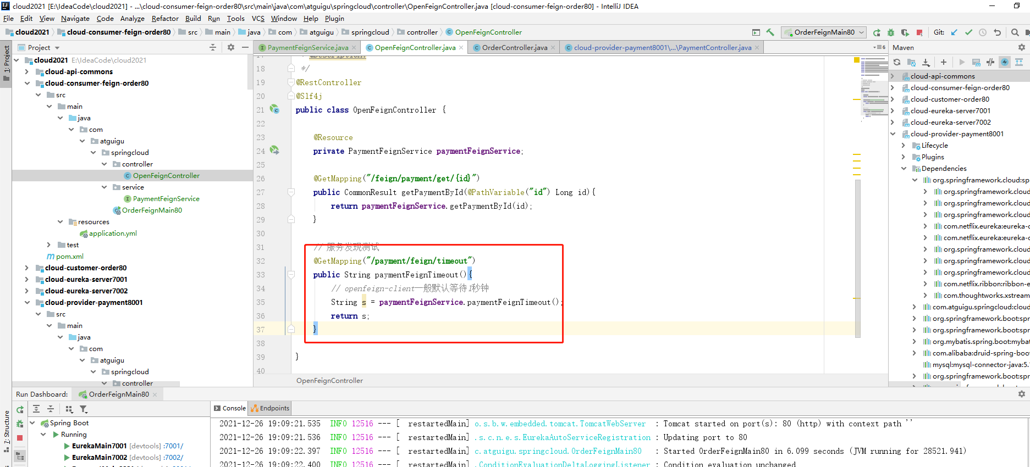Image resolution: width=1030 pixels, height=467 pixels.
Task: Generate sources and update folders in Maven
Action: (911, 62)
